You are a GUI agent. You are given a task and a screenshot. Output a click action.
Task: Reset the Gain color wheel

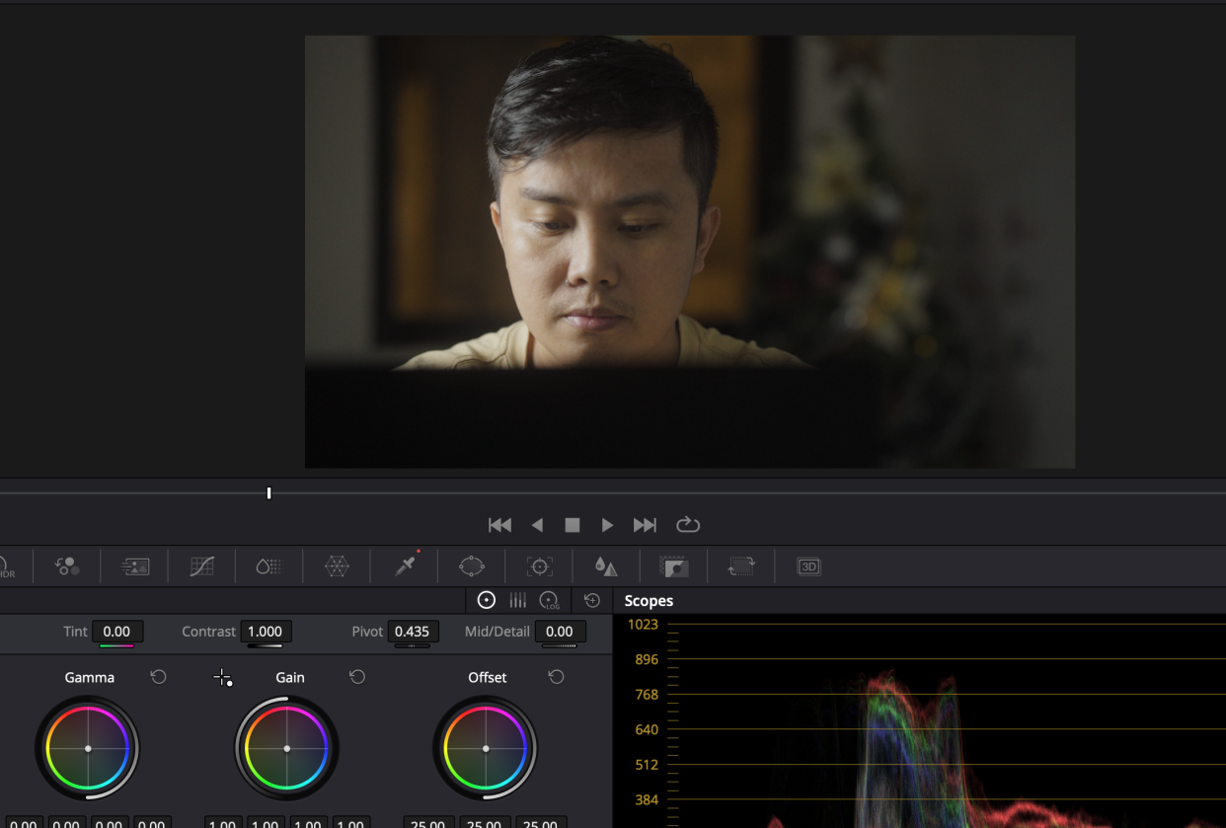click(357, 677)
